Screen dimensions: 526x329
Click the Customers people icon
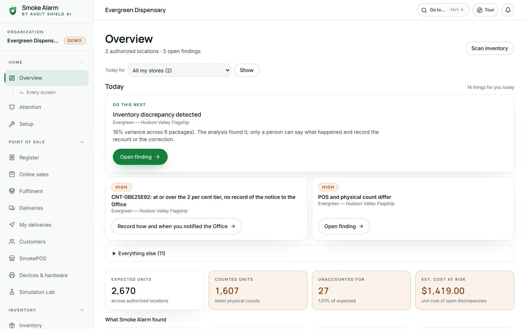tap(12, 242)
